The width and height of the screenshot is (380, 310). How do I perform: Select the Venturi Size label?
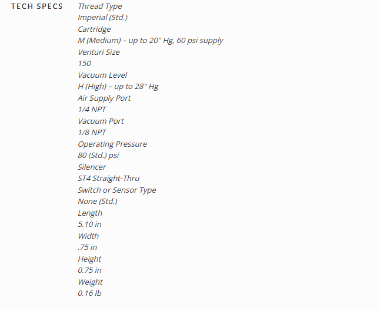tap(99, 52)
